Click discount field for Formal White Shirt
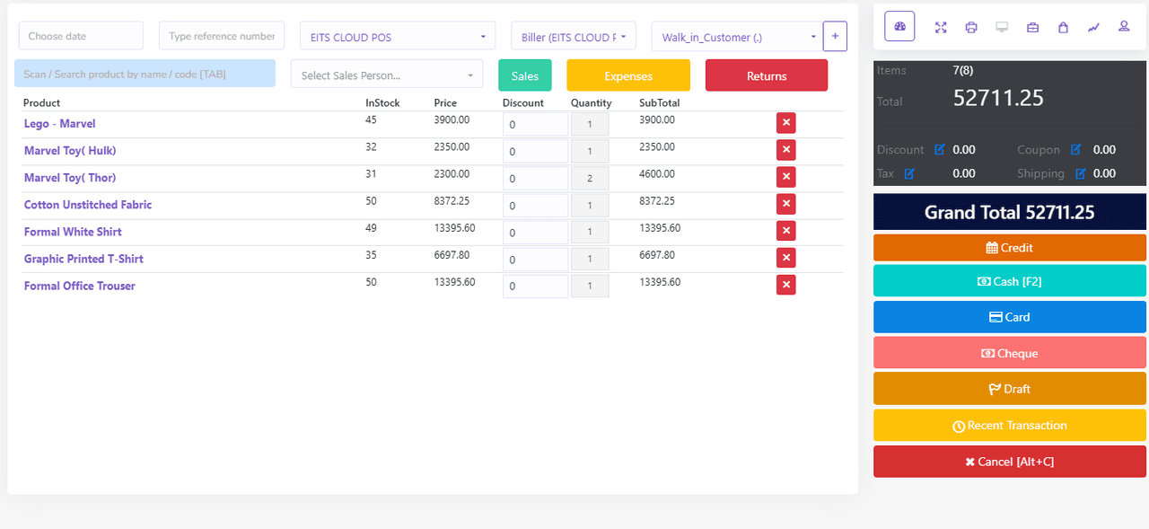 [x=535, y=232]
